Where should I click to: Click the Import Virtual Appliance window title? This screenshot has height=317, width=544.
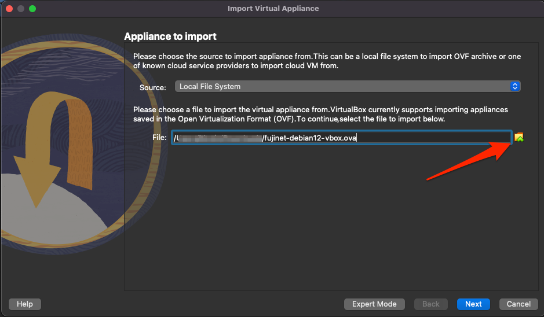coord(273,9)
